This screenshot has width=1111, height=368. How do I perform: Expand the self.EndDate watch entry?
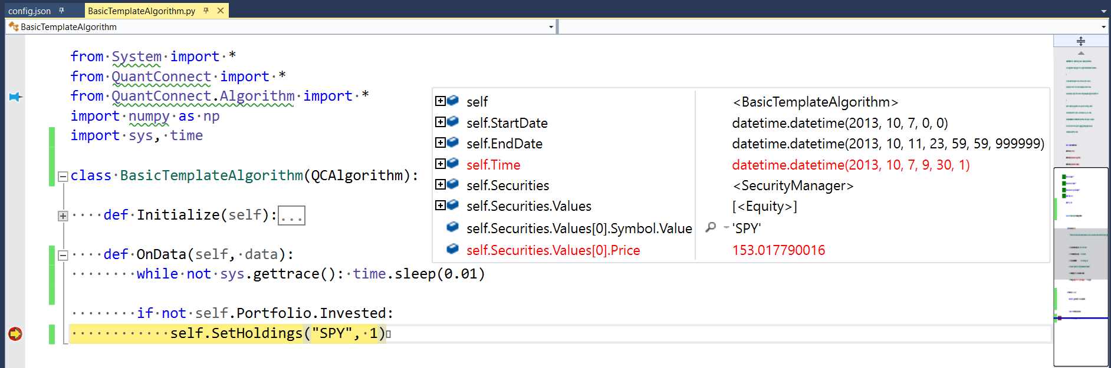(440, 142)
